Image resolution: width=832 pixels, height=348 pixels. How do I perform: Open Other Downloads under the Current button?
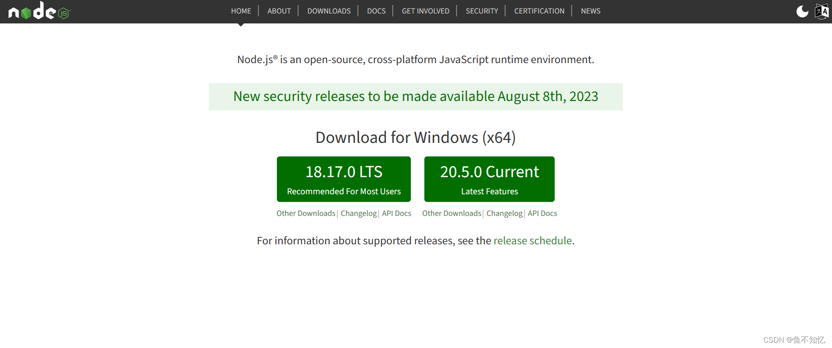[x=451, y=213]
